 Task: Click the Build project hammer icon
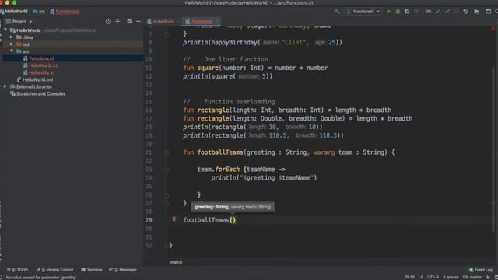point(337,12)
